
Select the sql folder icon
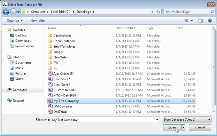pos(50,68)
